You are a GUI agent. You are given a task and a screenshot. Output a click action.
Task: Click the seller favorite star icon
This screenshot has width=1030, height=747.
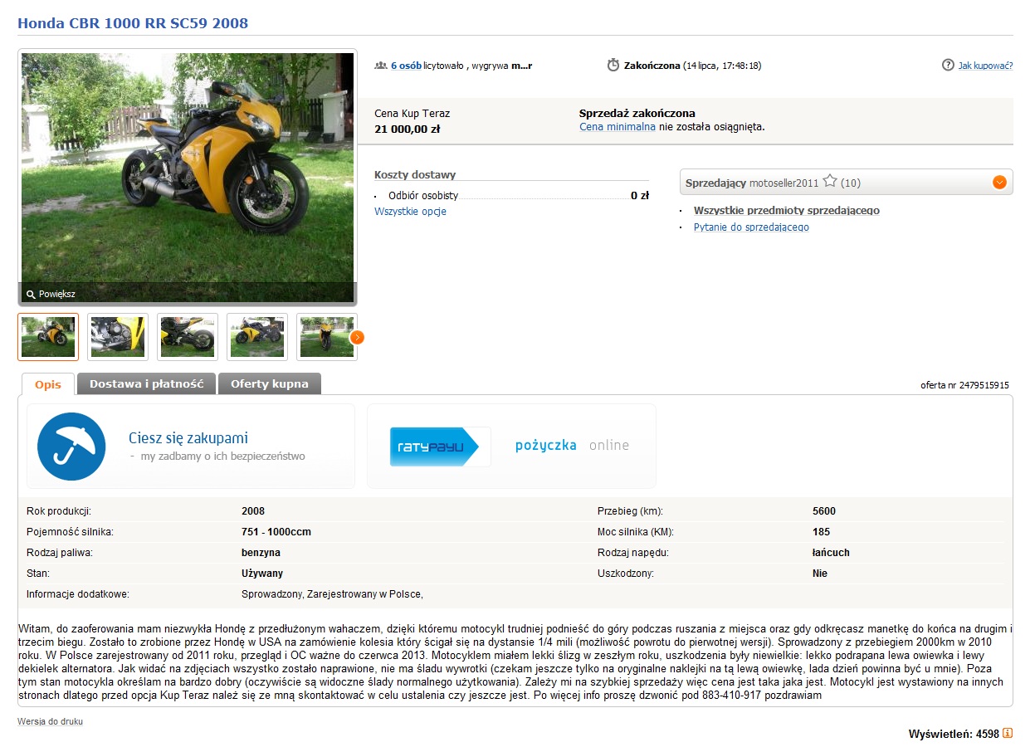pos(830,181)
